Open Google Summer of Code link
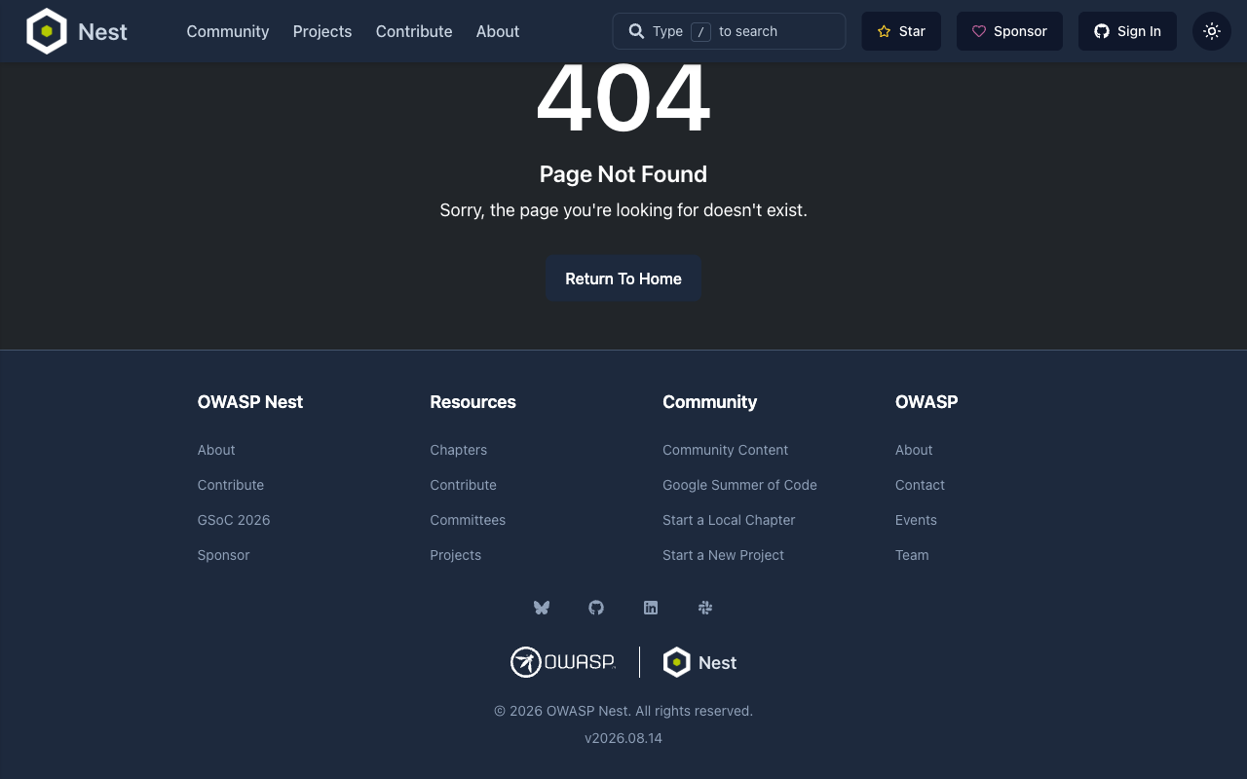This screenshot has width=1247, height=779. pyautogui.click(x=740, y=485)
